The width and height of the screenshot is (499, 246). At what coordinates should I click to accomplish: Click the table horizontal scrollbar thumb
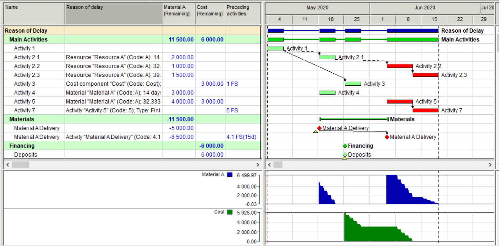pyautogui.click(x=21, y=165)
